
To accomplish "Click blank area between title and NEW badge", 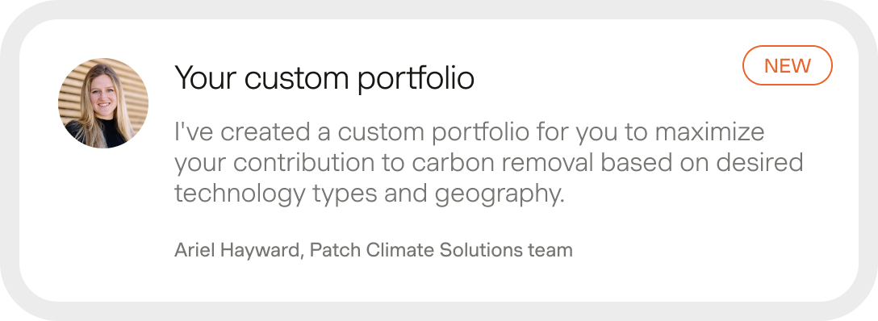I will 608,76.
